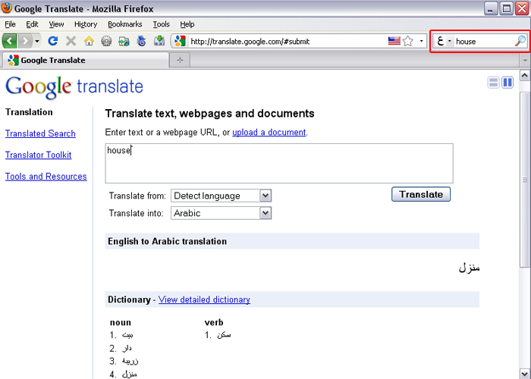Click inside the text box containing 'house'

[279, 163]
